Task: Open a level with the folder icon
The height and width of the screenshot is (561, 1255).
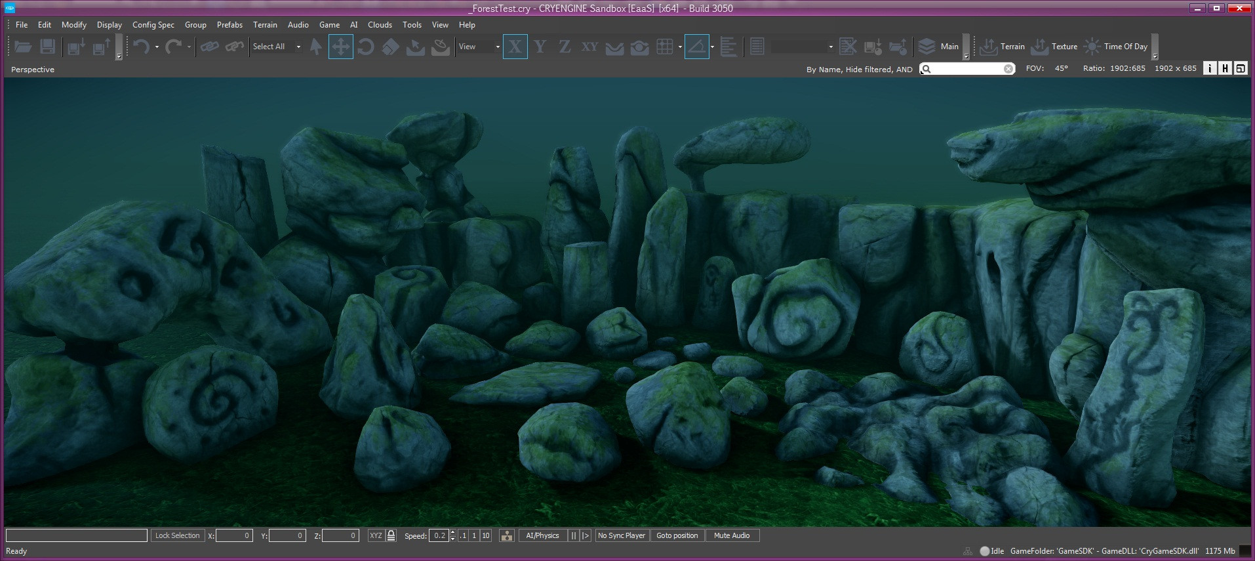Action: [23, 47]
